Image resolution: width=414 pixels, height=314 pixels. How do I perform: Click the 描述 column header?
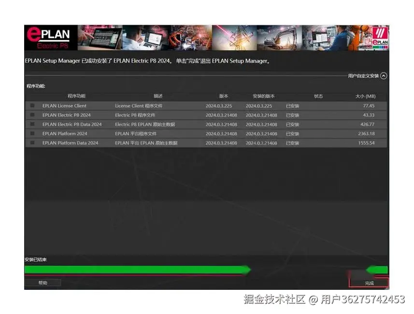158,96
